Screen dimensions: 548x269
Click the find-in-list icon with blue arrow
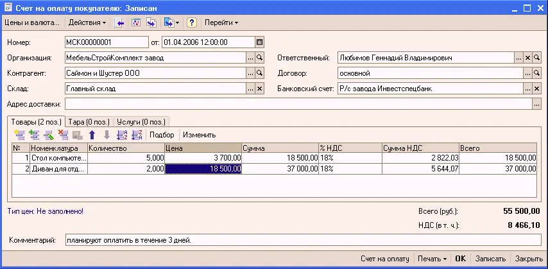(119, 22)
